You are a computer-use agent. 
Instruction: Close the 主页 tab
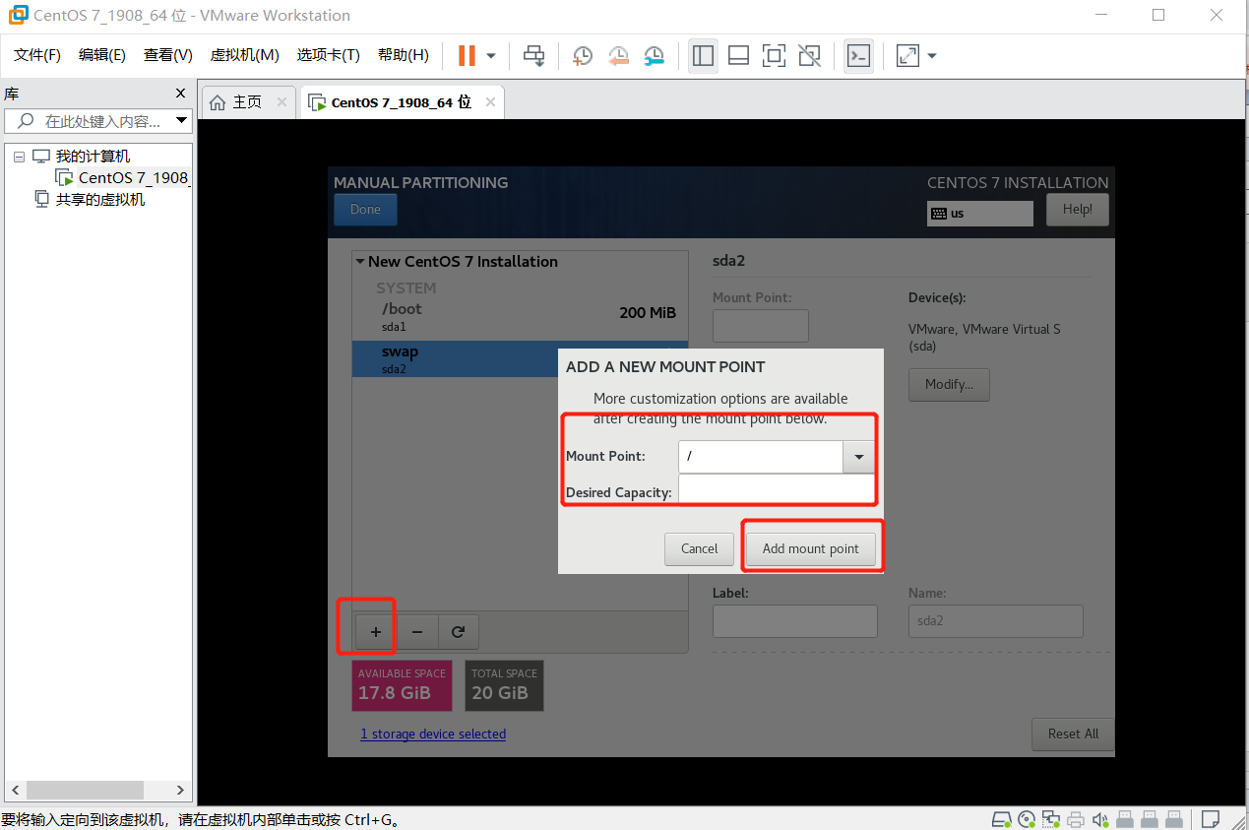(282, 102)
